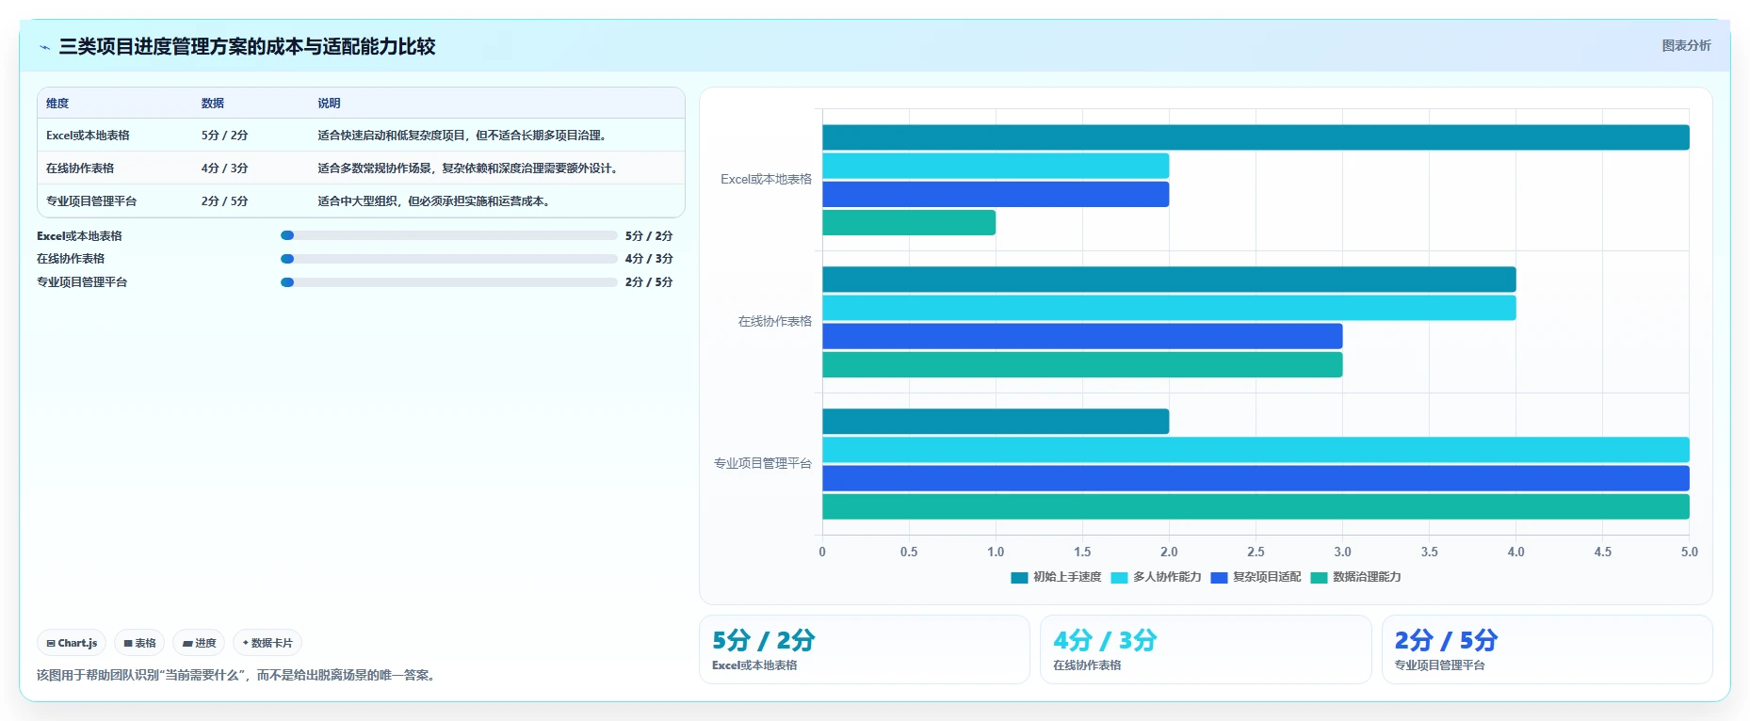Click the 数据卡片 tag chip
1750x721 pixels.
click(267, 643)
